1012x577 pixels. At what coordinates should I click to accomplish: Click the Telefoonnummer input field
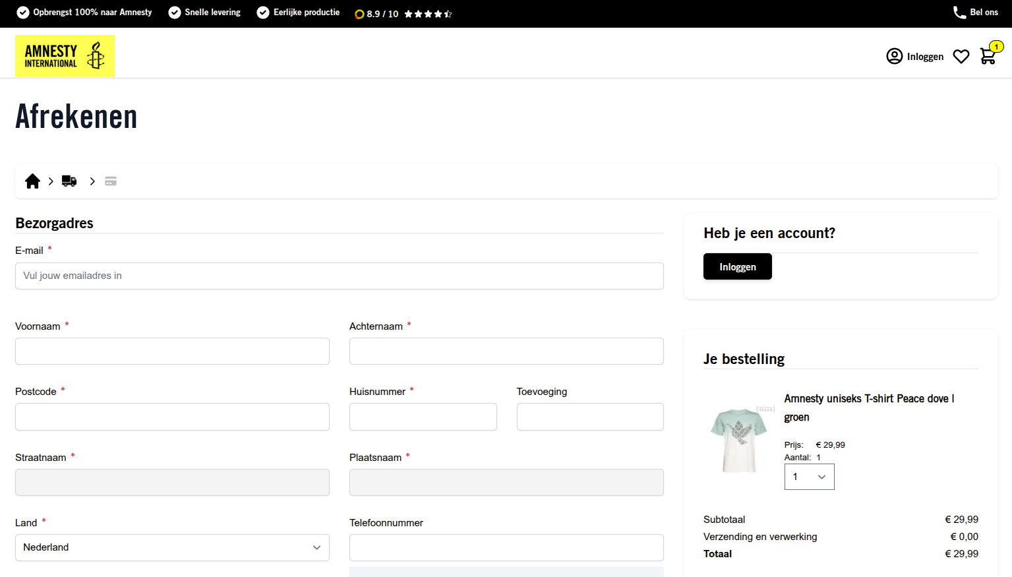pyautogui.click(x=506, y=547)
